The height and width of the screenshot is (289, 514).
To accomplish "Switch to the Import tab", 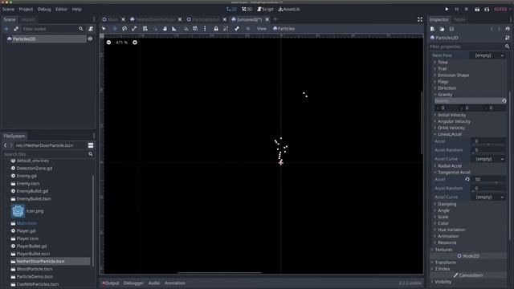I will (x=28, y=19).
